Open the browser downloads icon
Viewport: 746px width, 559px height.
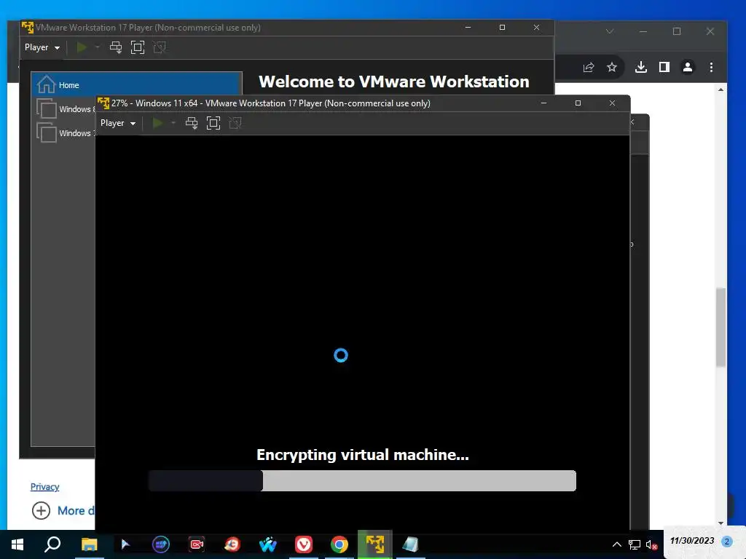(x=641, y=68)
